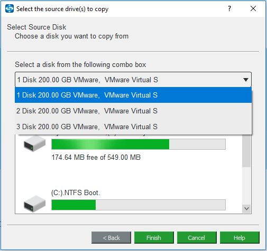267x251 pixels.
Task: Click usage bar of 549.00 MB partition
Action: pos(139,144)
